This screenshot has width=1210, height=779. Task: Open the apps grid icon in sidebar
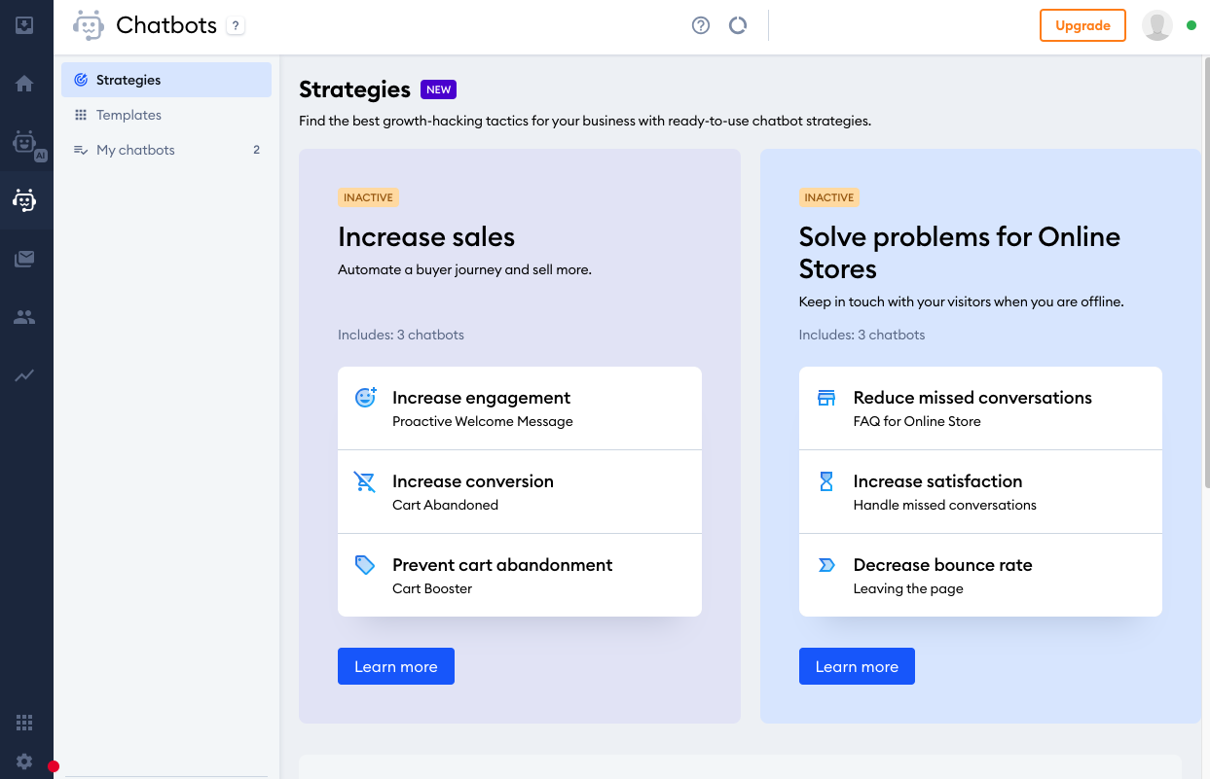[x=24, y=722]
